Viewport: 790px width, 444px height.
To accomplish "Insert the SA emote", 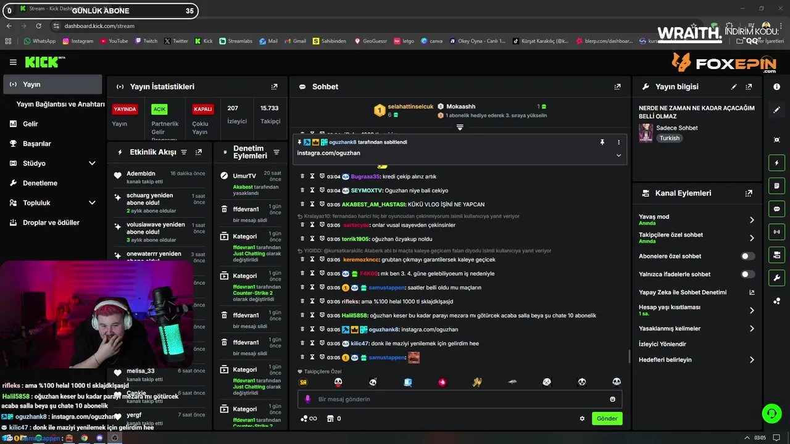I will (303, 382).
